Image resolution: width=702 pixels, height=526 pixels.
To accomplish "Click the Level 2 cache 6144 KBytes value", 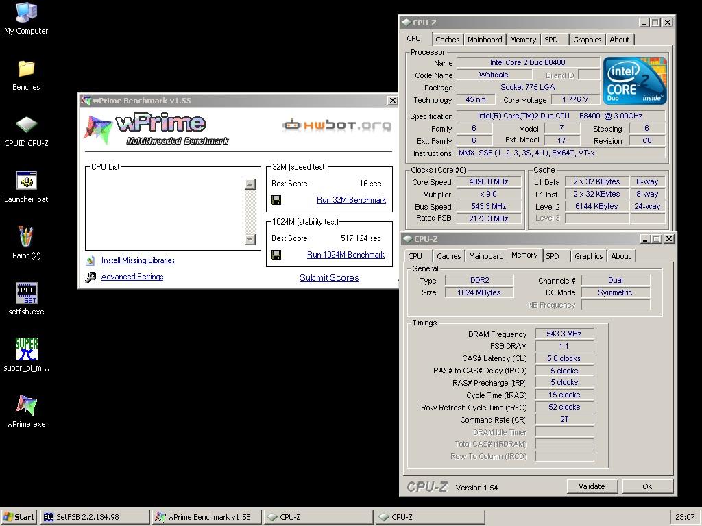I will (596, 207).
